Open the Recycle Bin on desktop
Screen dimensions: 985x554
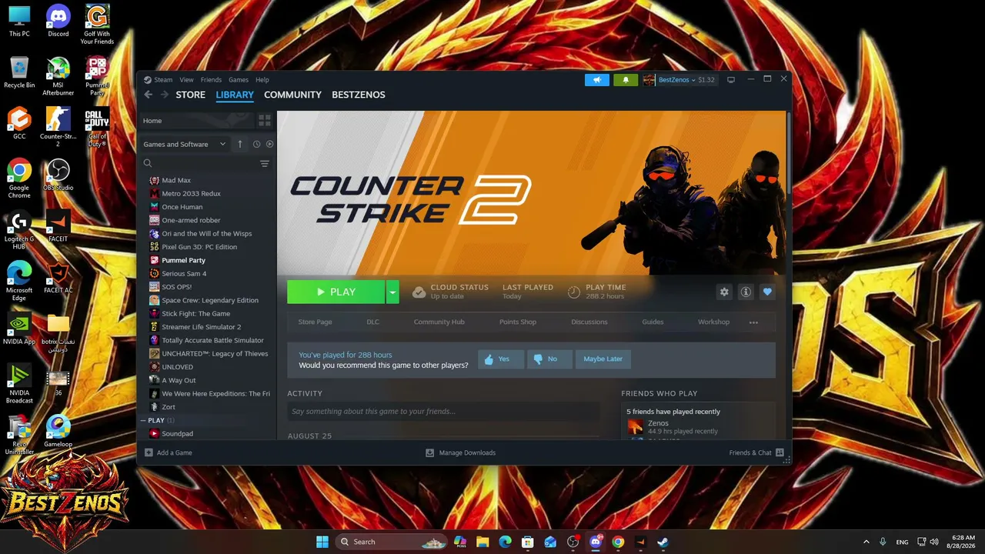19,72
